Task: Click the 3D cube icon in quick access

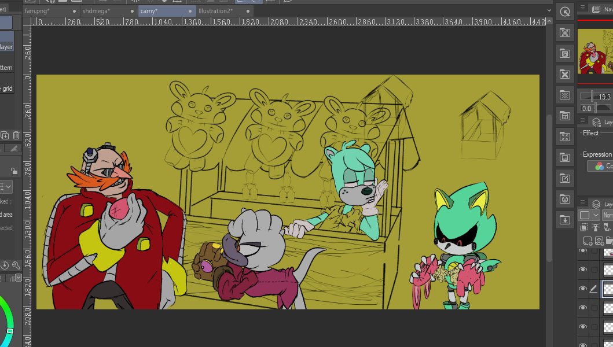Action: [564, 200]
